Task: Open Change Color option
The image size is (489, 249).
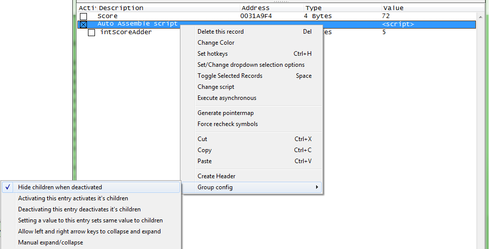Action: pos(216,43)
